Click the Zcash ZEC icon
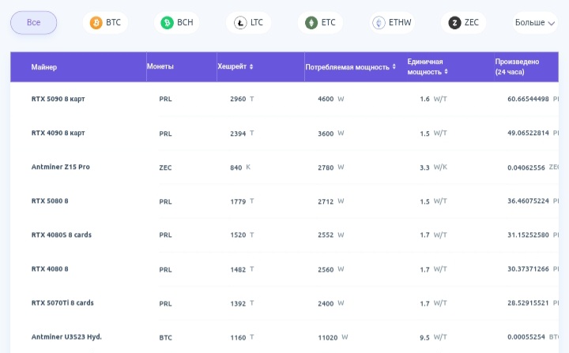Screen dimensions: 569x353 pyautogui.click(x=454, y=23)
